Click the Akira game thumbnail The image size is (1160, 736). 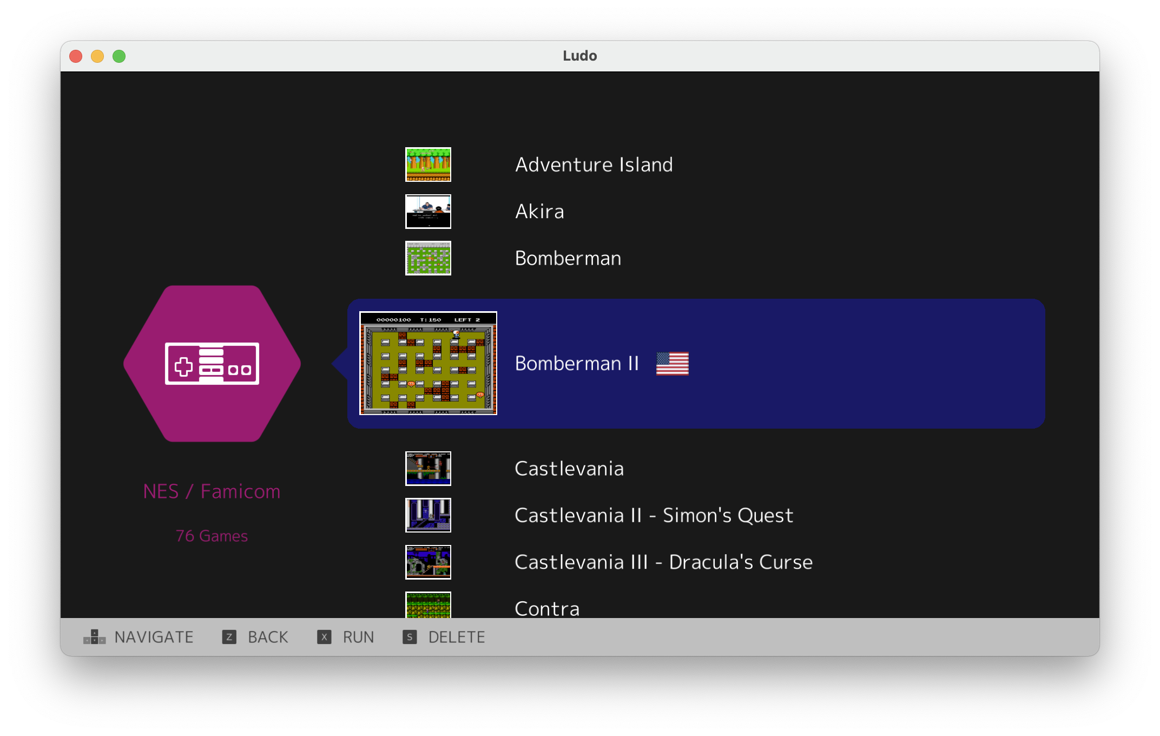tap(427, 212)
